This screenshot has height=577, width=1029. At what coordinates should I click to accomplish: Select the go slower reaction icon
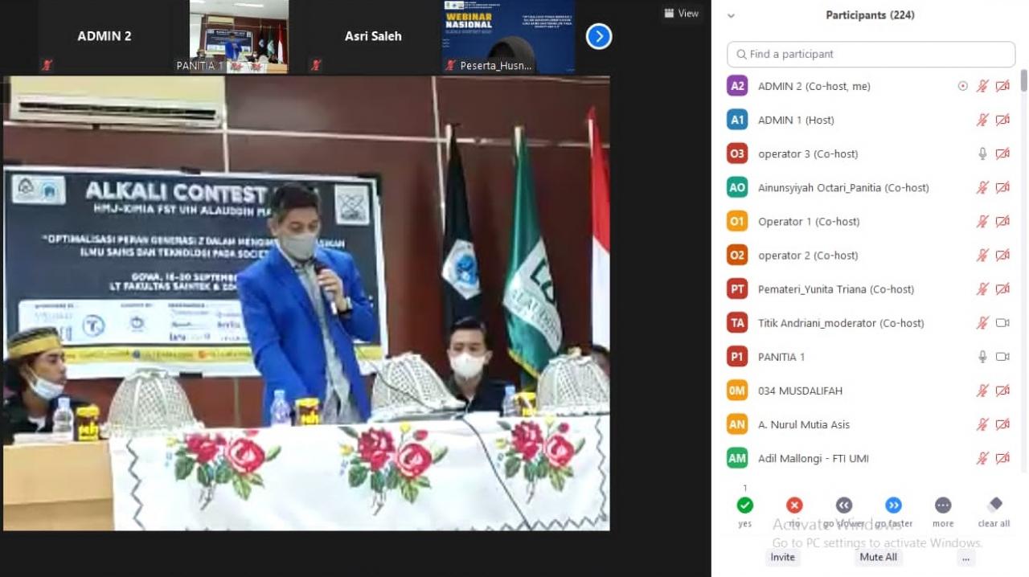pyautogui.click(x=844, y=505)
